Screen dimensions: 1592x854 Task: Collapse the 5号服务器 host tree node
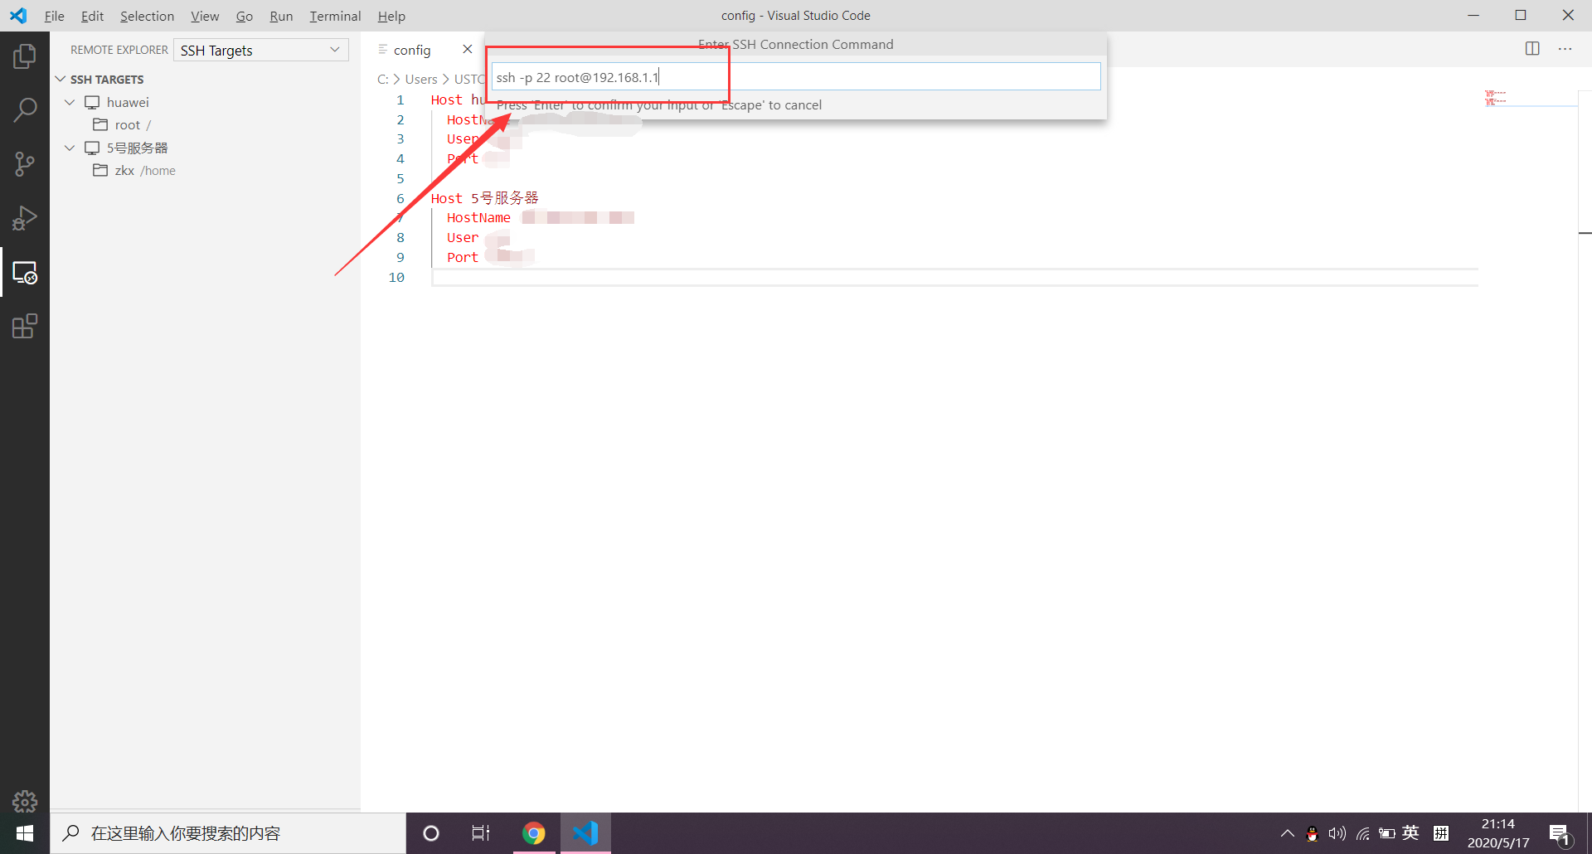70,148
